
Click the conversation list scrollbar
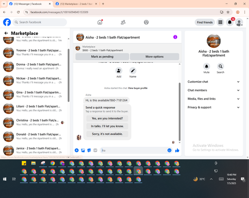(69, 76)
